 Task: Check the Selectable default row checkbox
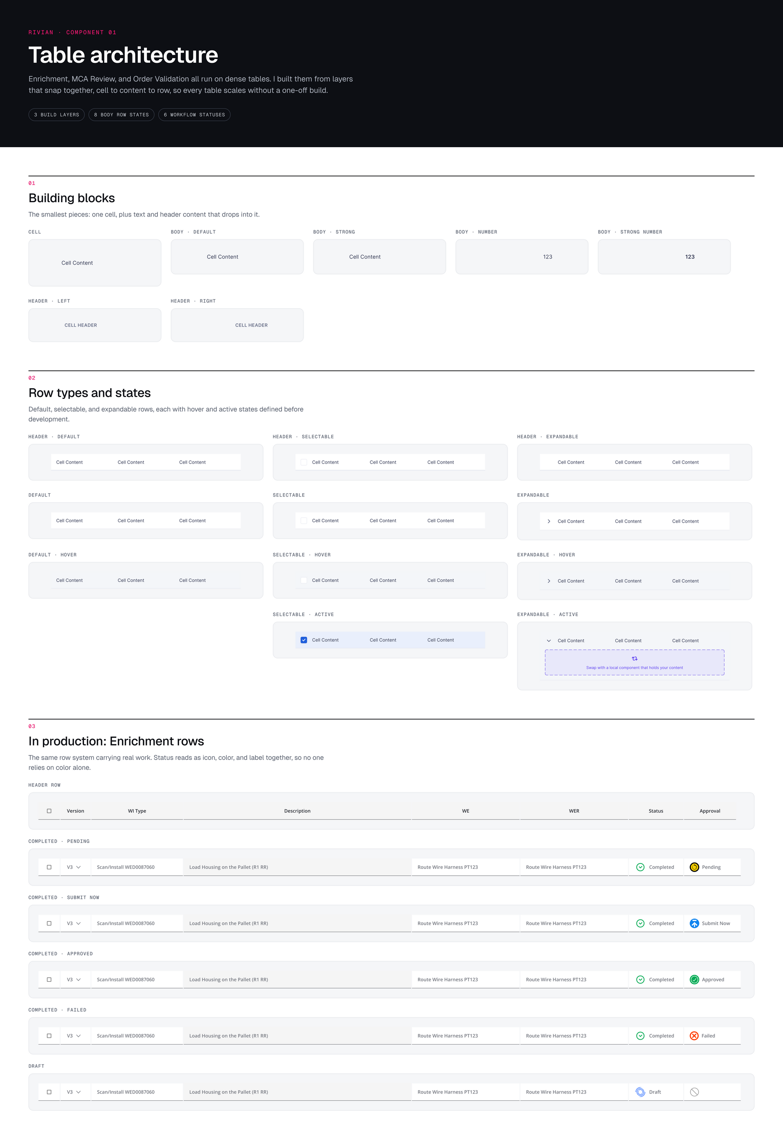click(304, 520)
